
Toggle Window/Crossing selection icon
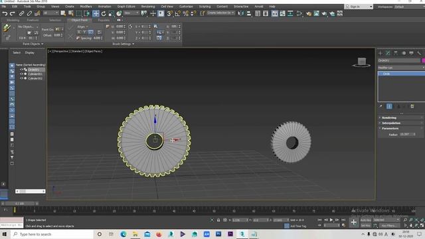(87, 13)
